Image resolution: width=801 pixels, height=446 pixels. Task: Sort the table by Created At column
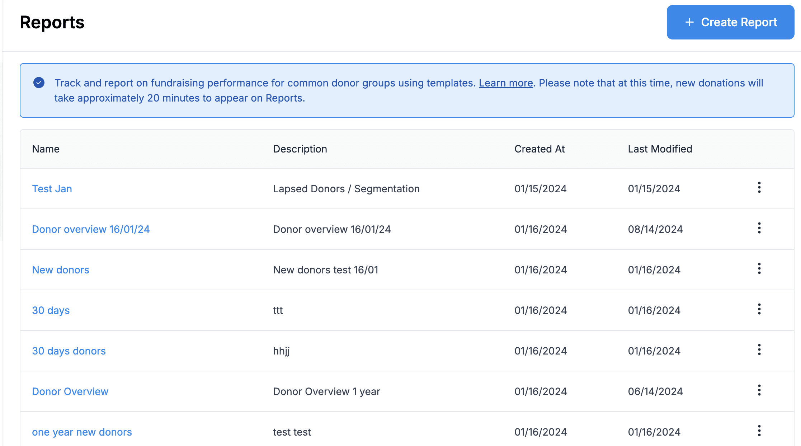[539, 149]
